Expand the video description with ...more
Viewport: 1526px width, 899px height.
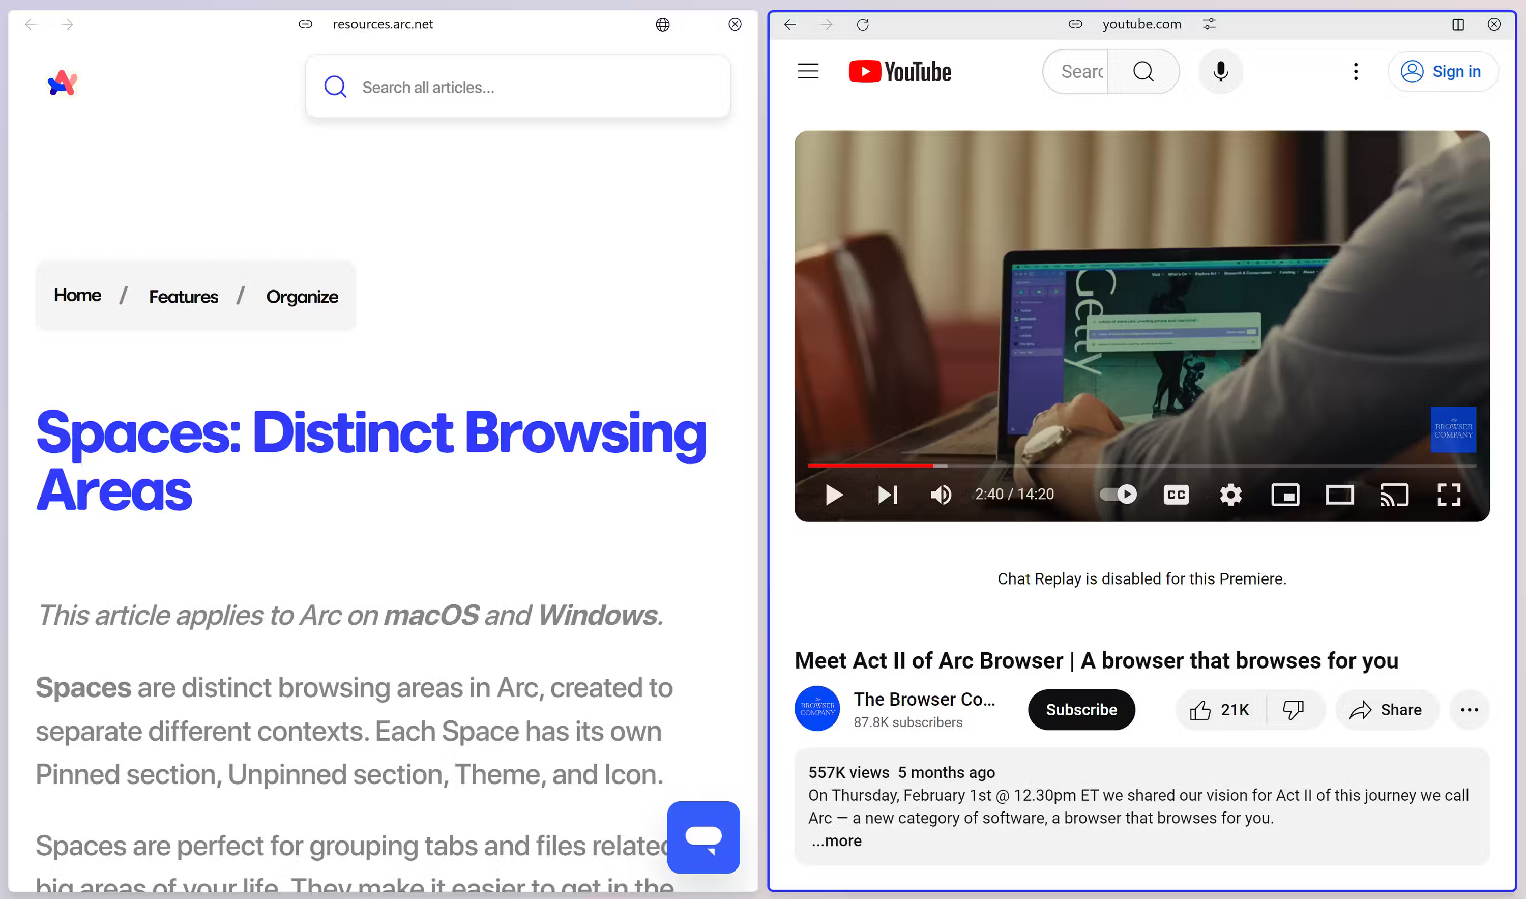(836, 841)
